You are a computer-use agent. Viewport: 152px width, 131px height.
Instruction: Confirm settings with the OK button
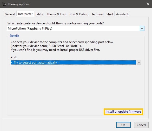pos(123,125)
